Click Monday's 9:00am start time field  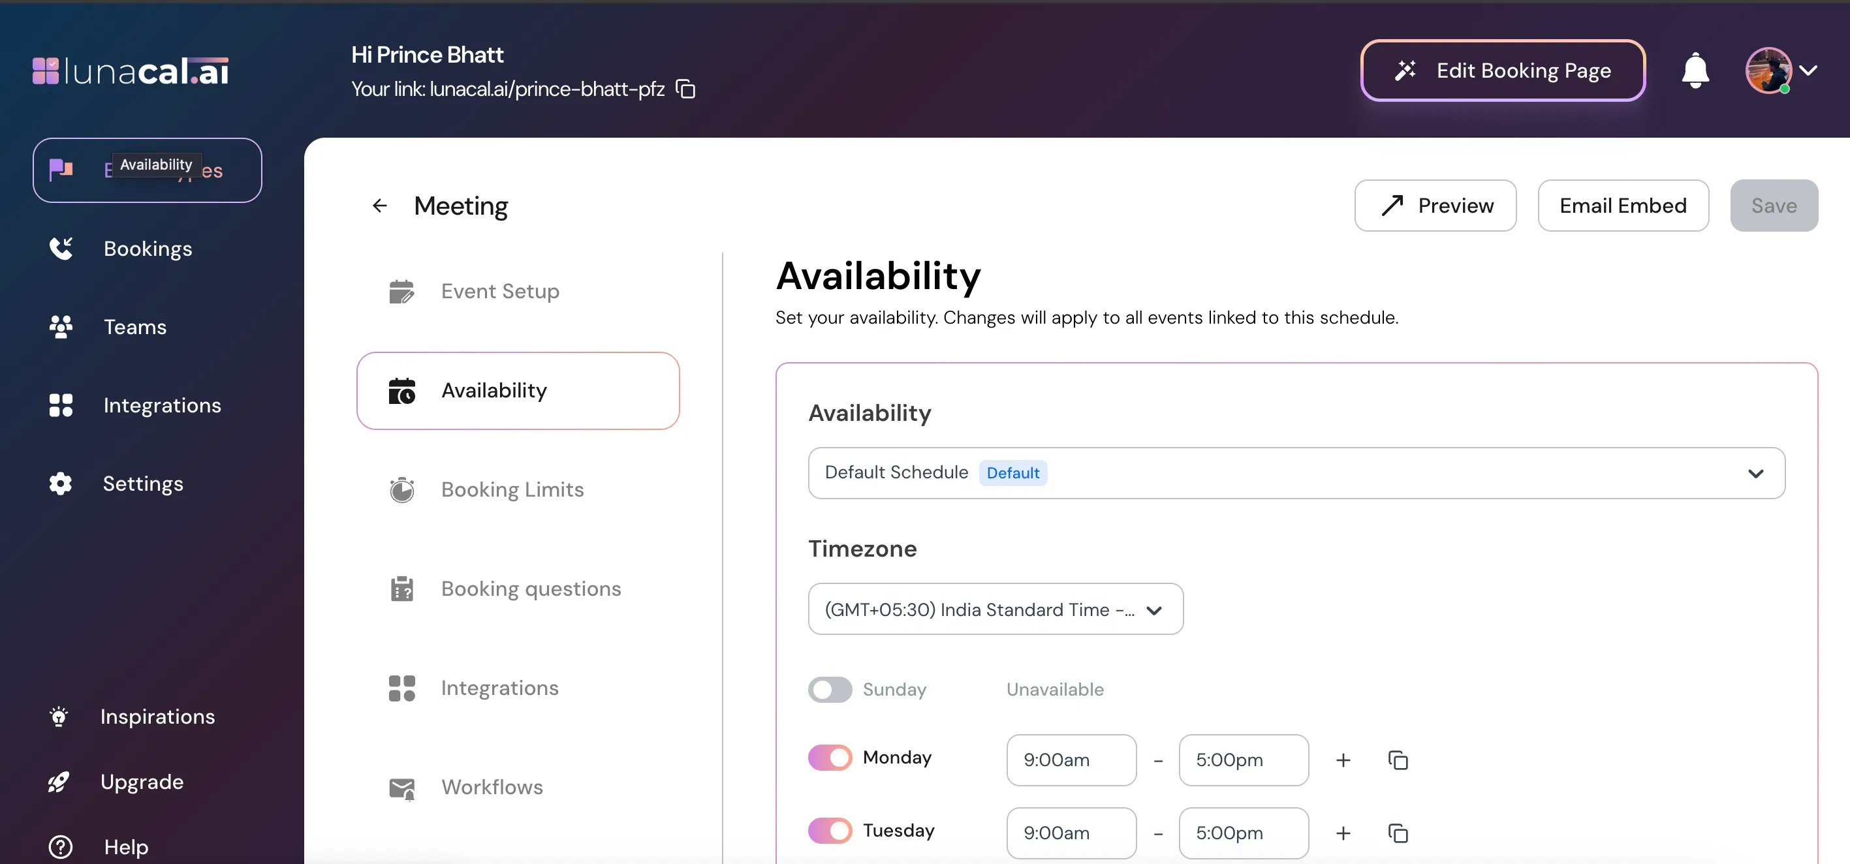pos(1071,760)
